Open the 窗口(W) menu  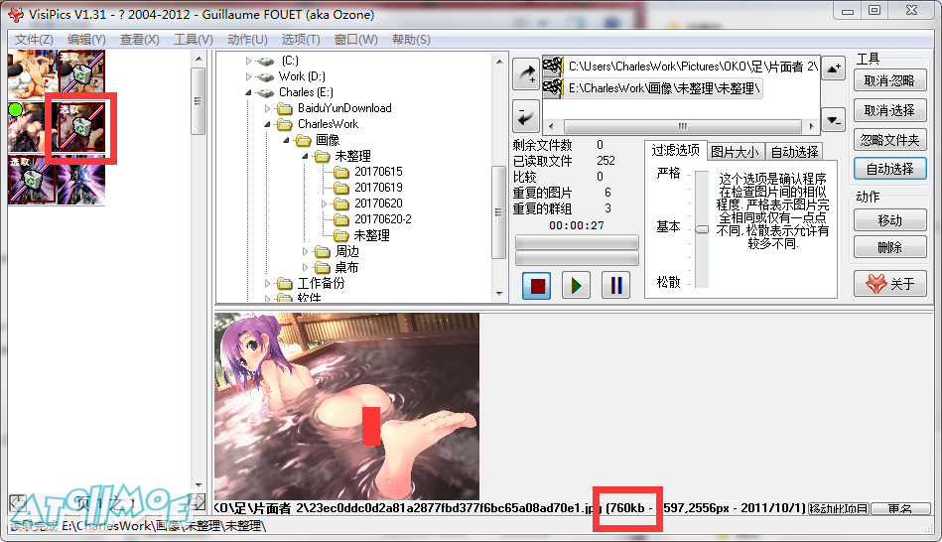click(x=355, y=40)
